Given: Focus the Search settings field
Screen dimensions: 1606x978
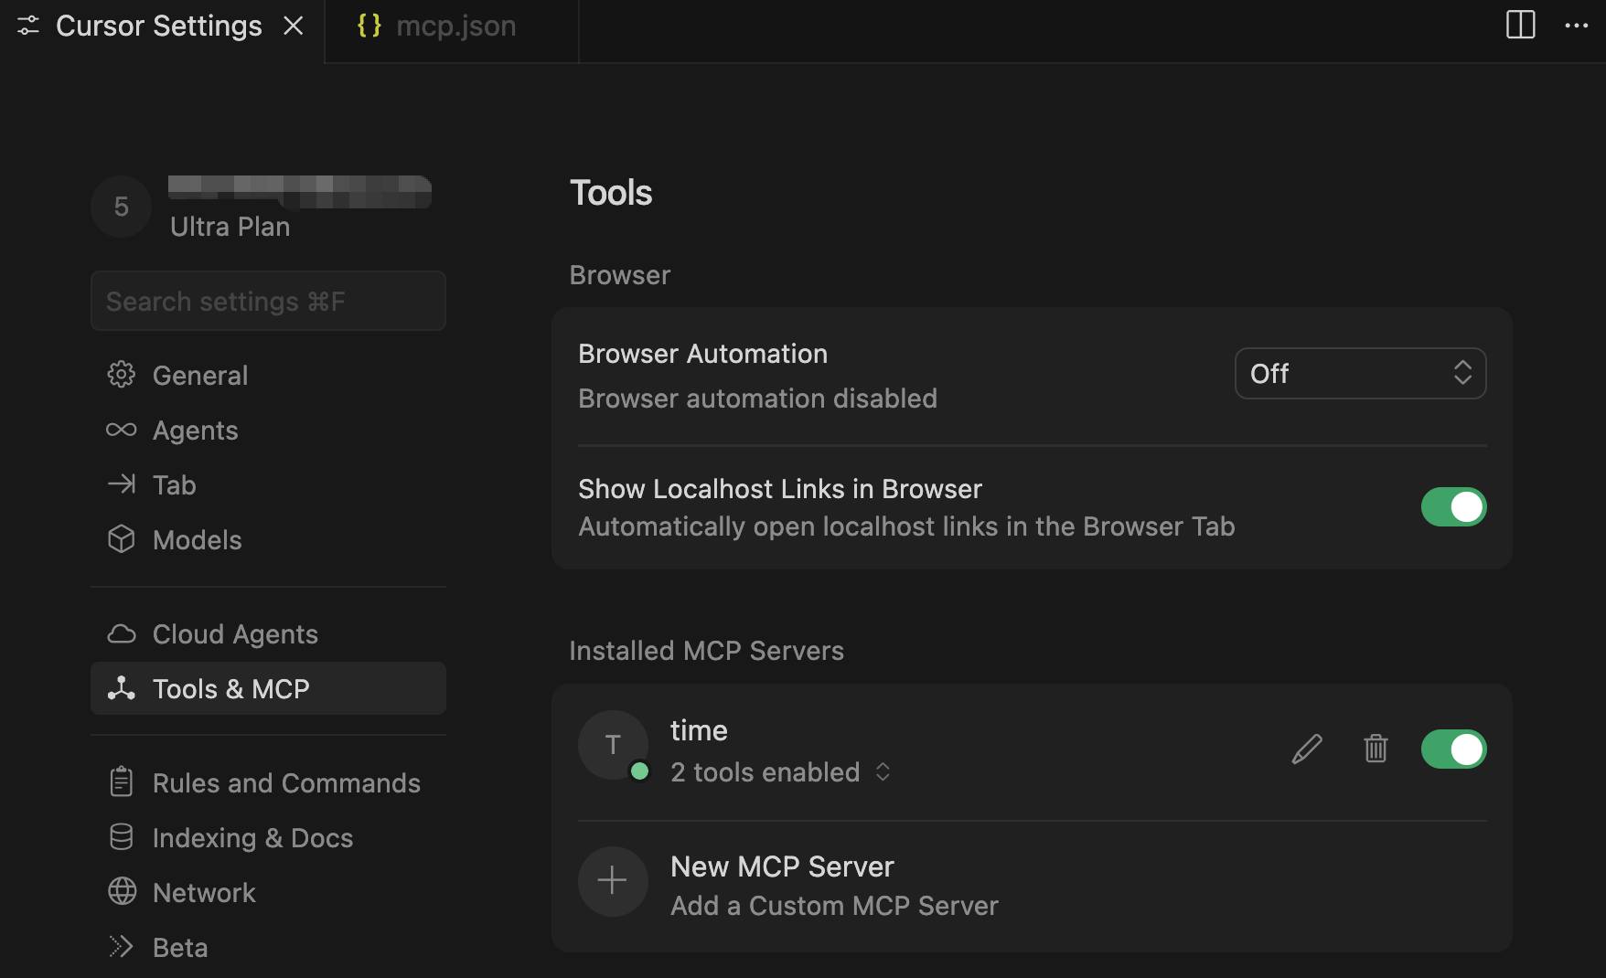Looking at the screenshot, I should click(268, 302).
